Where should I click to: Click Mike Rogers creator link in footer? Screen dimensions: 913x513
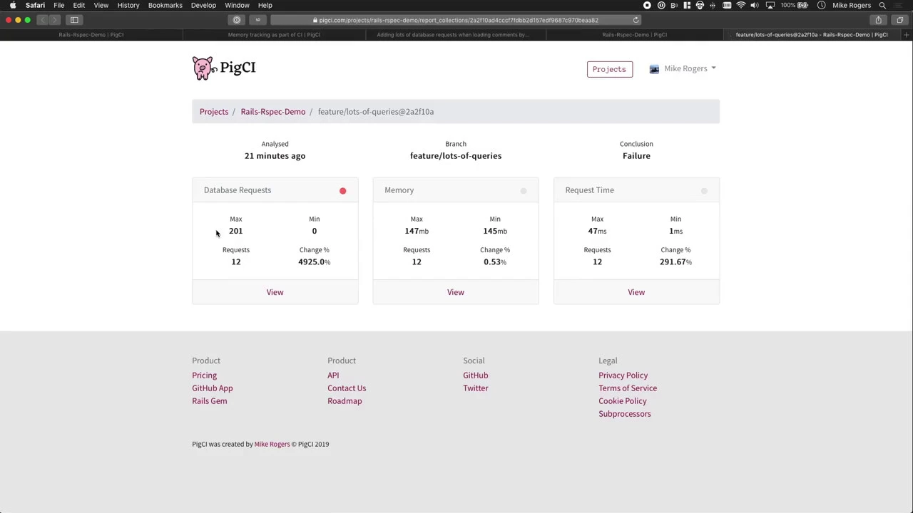(x=272, y=444)
